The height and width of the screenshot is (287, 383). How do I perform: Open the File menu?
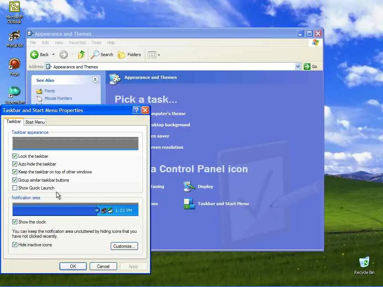pos(33,43)
